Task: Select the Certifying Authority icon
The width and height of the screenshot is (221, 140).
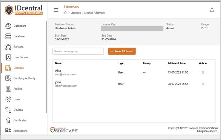Action: pos(8,78)
